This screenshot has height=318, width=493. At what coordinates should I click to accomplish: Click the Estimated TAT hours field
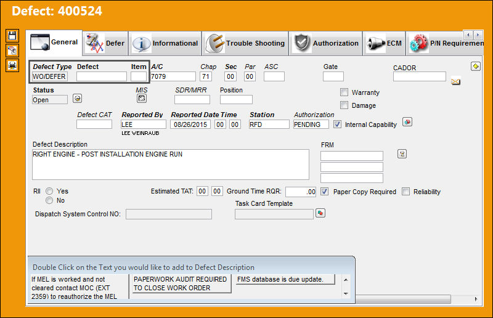202,191
